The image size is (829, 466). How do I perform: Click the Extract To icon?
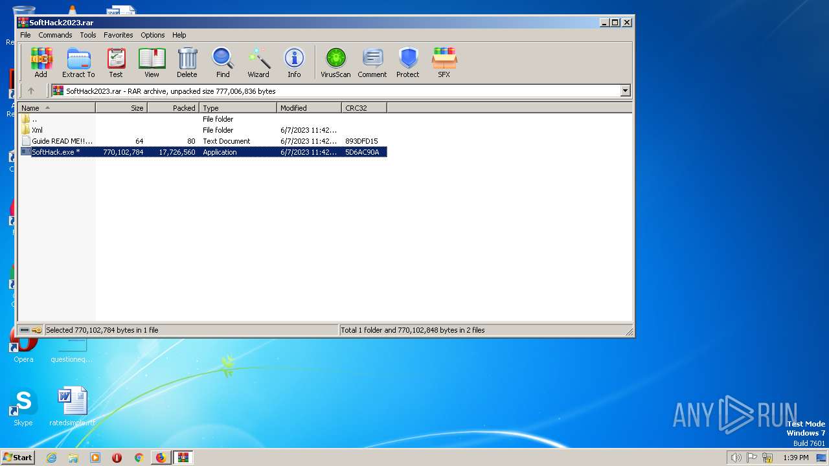tap(78, 63)
